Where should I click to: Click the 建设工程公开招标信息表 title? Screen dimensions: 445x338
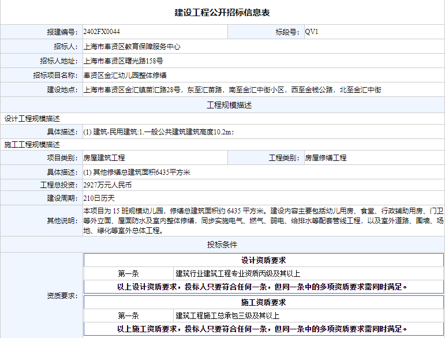click(x=222, y=12)
